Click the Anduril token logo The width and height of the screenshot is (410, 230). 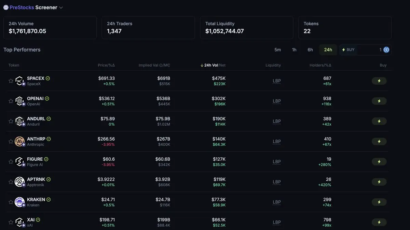19,121
